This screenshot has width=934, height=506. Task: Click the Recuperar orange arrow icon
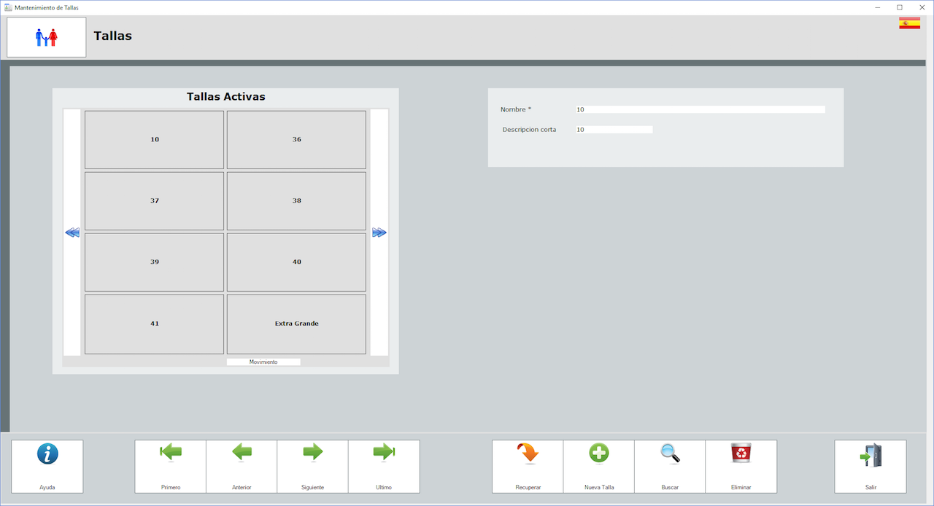[528, 454]
